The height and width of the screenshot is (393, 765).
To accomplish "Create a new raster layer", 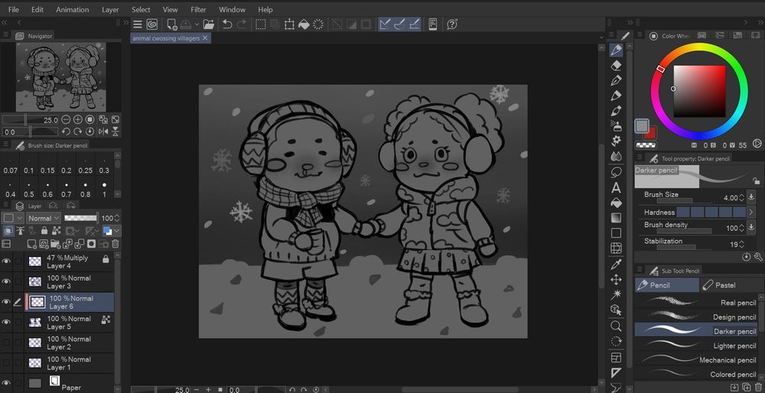I will click(31, 244).
